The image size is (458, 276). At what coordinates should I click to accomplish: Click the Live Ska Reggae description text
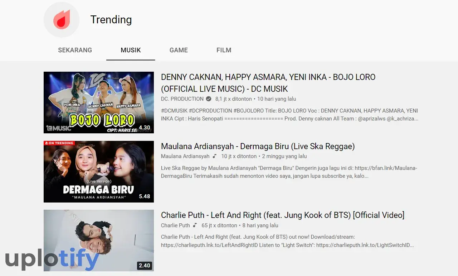click(289, 172)
